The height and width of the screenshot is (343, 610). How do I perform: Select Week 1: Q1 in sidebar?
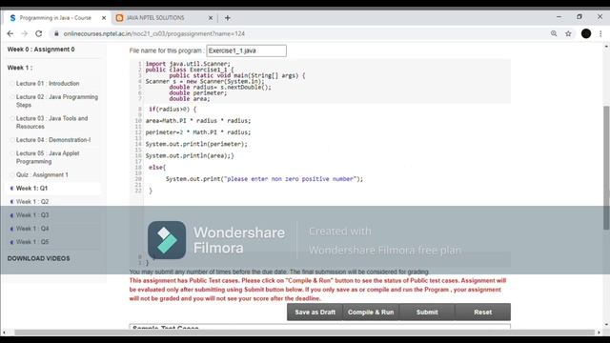[31, 189]
